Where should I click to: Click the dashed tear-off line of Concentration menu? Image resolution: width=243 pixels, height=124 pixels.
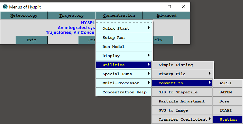[124, 22]
